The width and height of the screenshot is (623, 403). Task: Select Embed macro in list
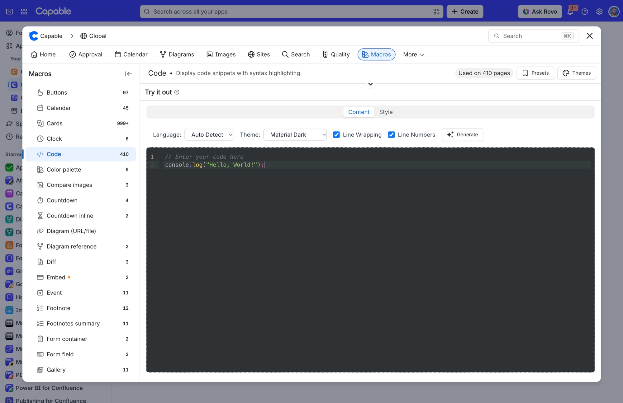[81, 277]
